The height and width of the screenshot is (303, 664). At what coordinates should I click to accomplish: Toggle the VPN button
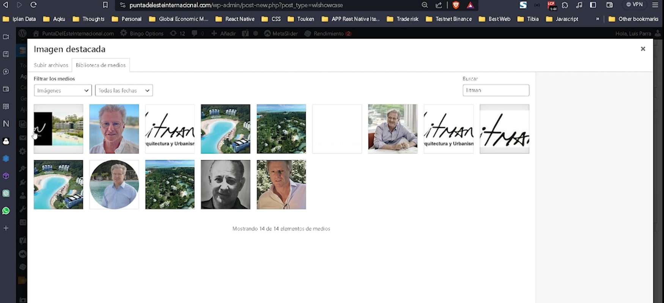pos(634,5)
